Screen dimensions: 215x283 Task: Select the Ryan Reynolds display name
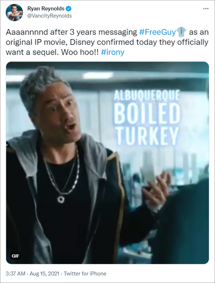point(46,9)
